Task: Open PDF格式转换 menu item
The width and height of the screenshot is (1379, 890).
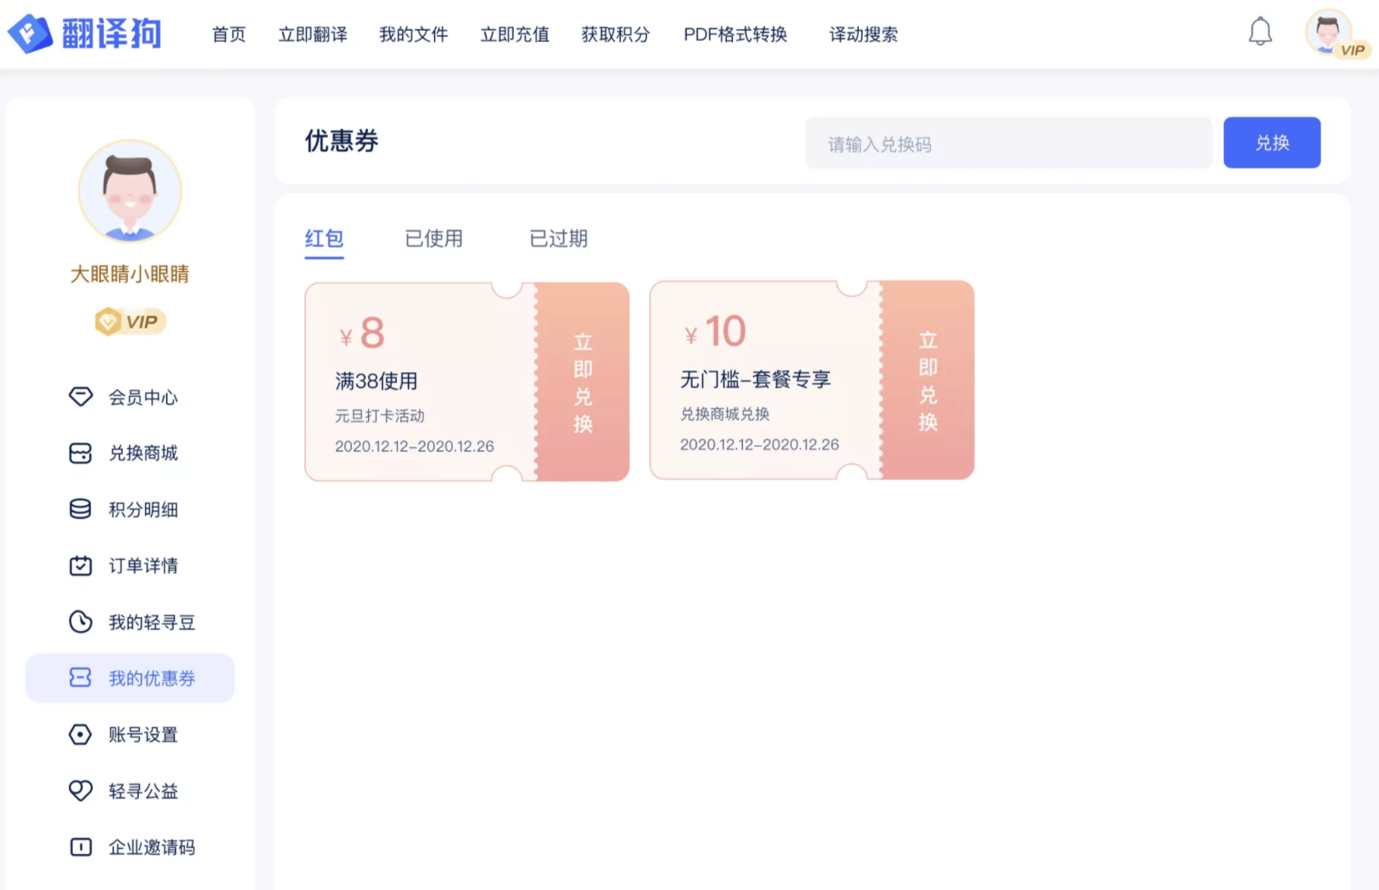Action: click(x=735, y=35)
